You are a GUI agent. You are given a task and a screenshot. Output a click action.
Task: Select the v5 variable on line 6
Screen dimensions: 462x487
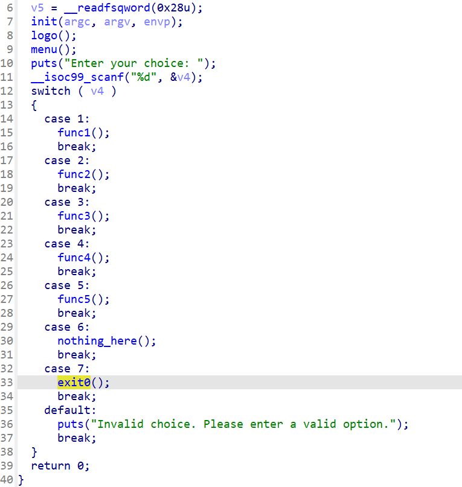coord(37,8)
